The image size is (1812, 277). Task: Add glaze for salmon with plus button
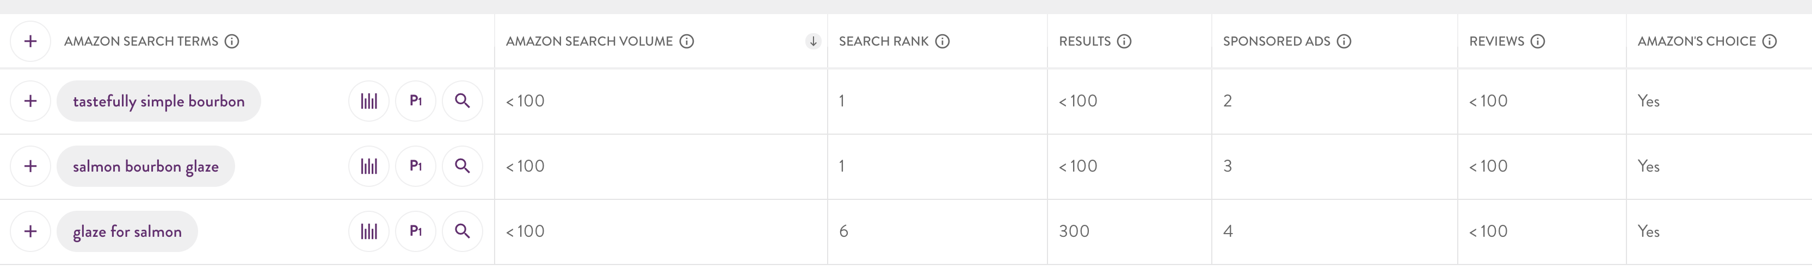[x=30, y=231]
